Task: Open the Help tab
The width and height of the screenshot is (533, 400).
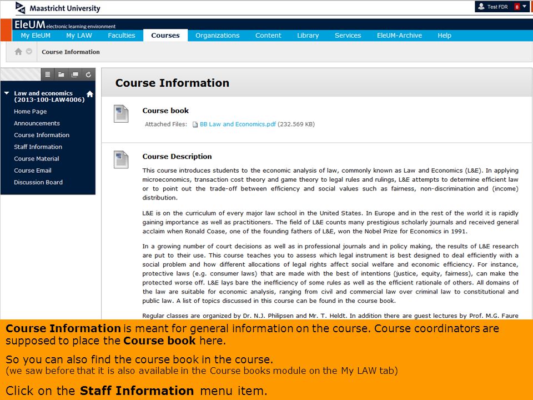Action: [x=444, y=36]
